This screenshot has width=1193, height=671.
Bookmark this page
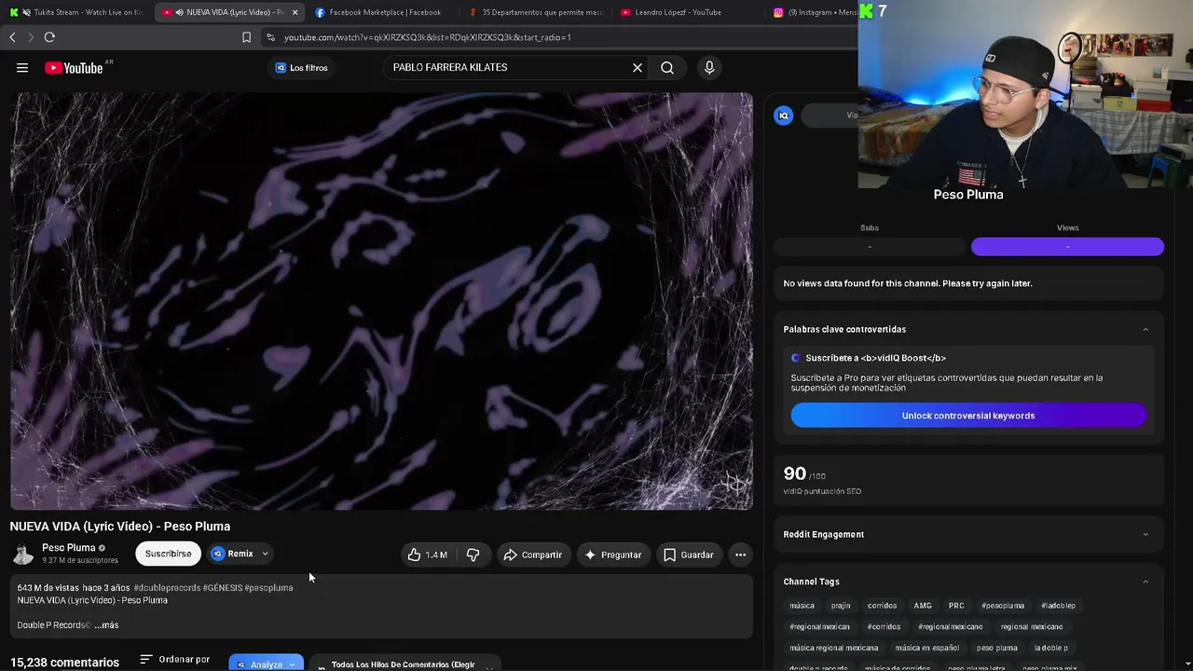pyautogui.click(x=246, y=37)
